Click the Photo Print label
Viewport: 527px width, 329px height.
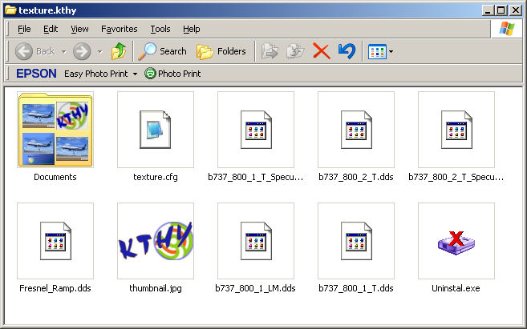[x=179, y=74]
